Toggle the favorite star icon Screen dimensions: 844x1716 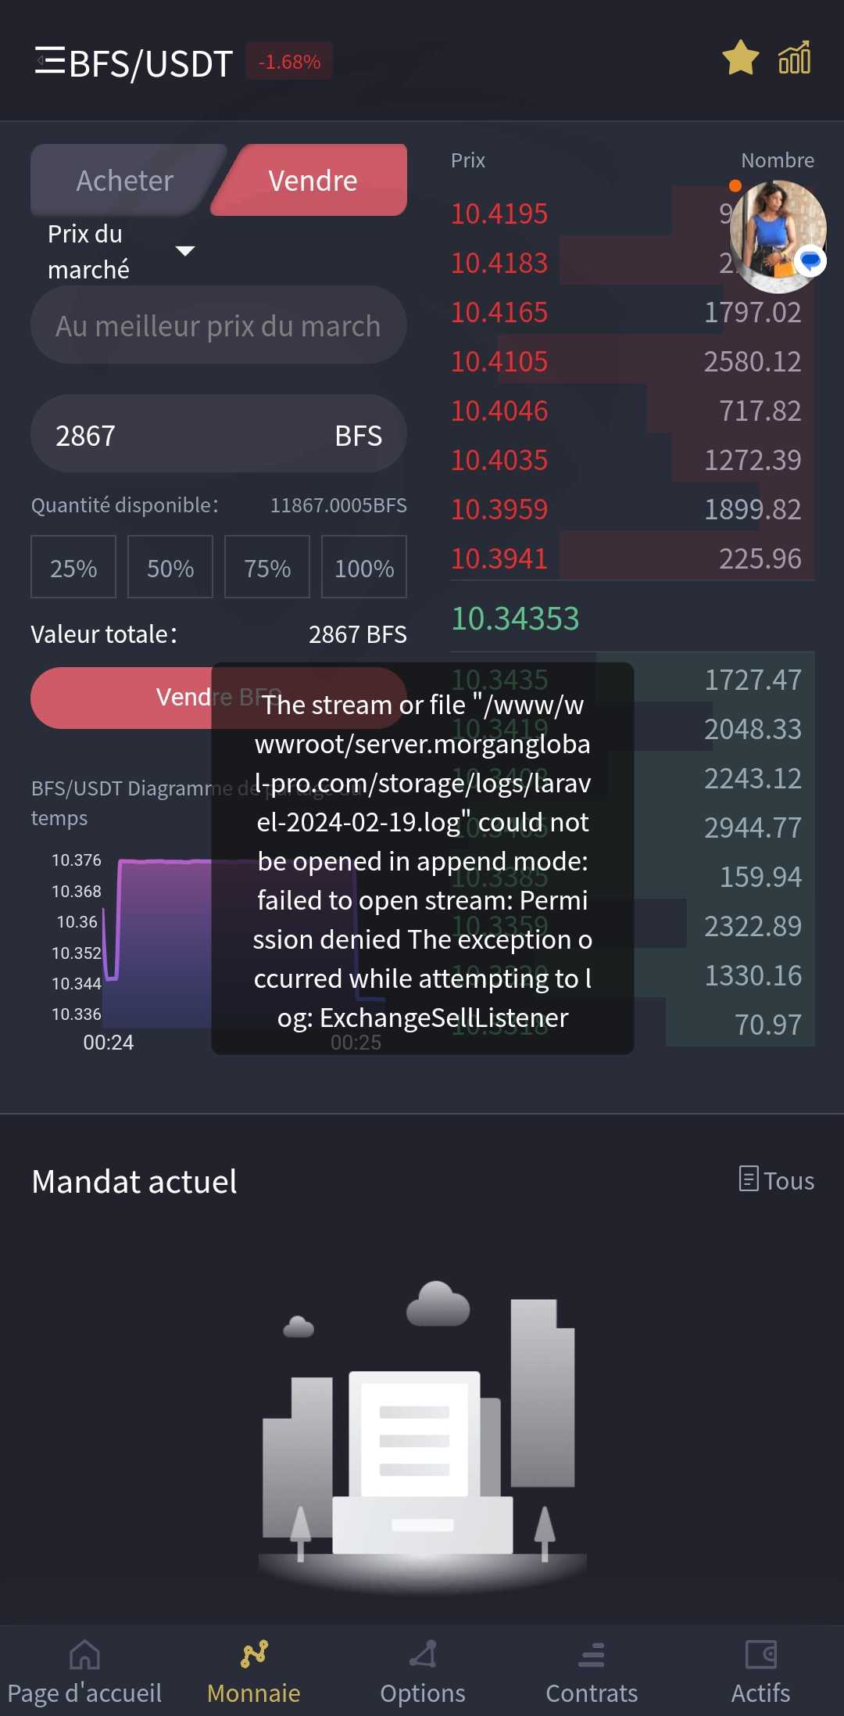coord(740,59)
